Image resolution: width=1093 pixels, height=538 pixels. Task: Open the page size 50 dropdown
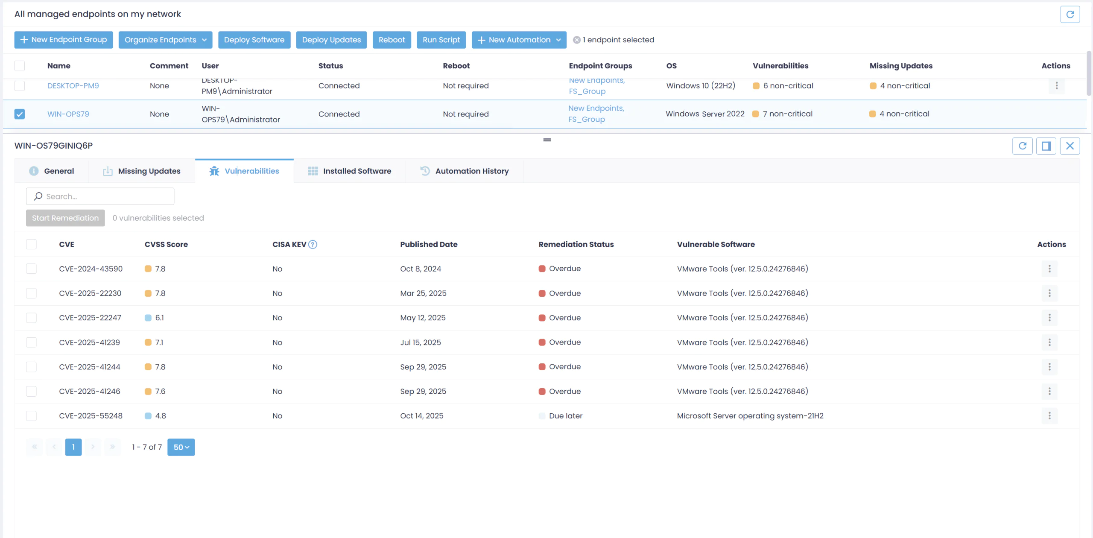181,447
